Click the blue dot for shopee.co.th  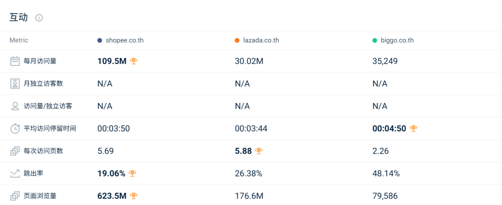(x=99, y=40)
